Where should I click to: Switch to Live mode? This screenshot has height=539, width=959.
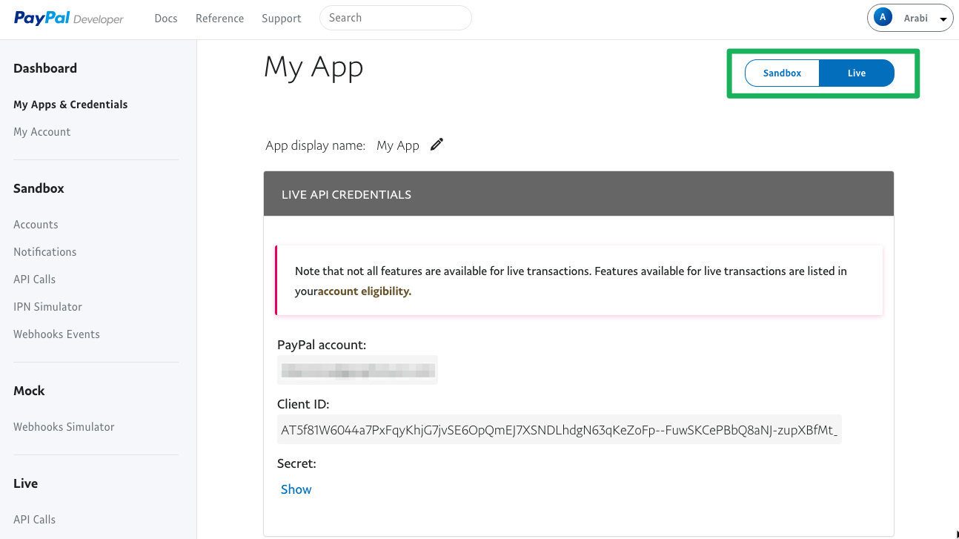click(857, 73)
